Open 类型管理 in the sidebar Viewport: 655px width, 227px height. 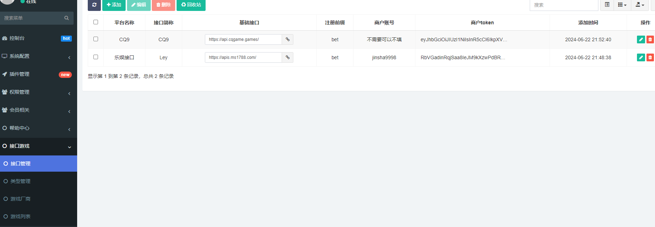[21, 181]
